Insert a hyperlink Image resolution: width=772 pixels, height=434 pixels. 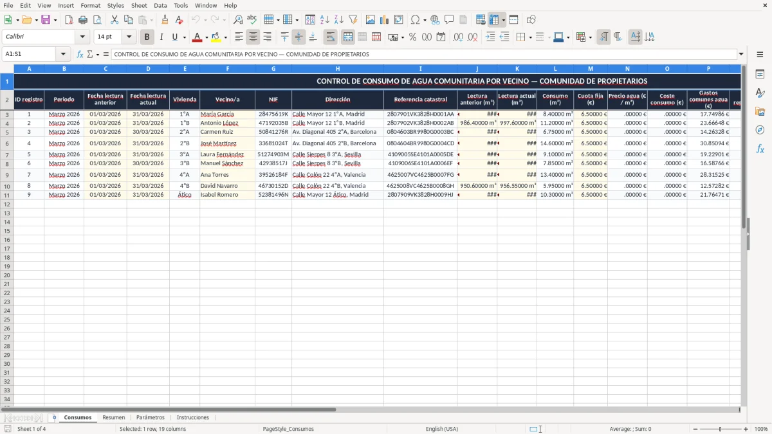435,20
